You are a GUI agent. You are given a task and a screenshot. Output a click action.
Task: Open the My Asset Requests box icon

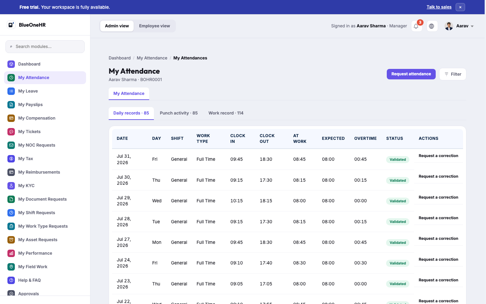(11, 240)
